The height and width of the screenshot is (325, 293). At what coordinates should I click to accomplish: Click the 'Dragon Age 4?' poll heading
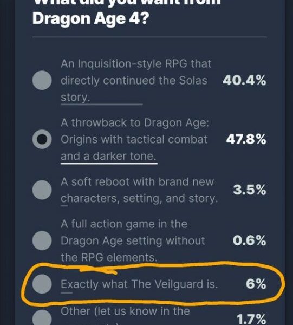click(x=90, y=18)
